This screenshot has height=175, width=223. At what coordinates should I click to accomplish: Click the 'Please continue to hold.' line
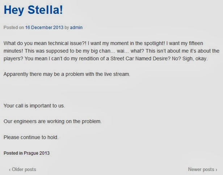pyautogui.click(x=31, y=137)
